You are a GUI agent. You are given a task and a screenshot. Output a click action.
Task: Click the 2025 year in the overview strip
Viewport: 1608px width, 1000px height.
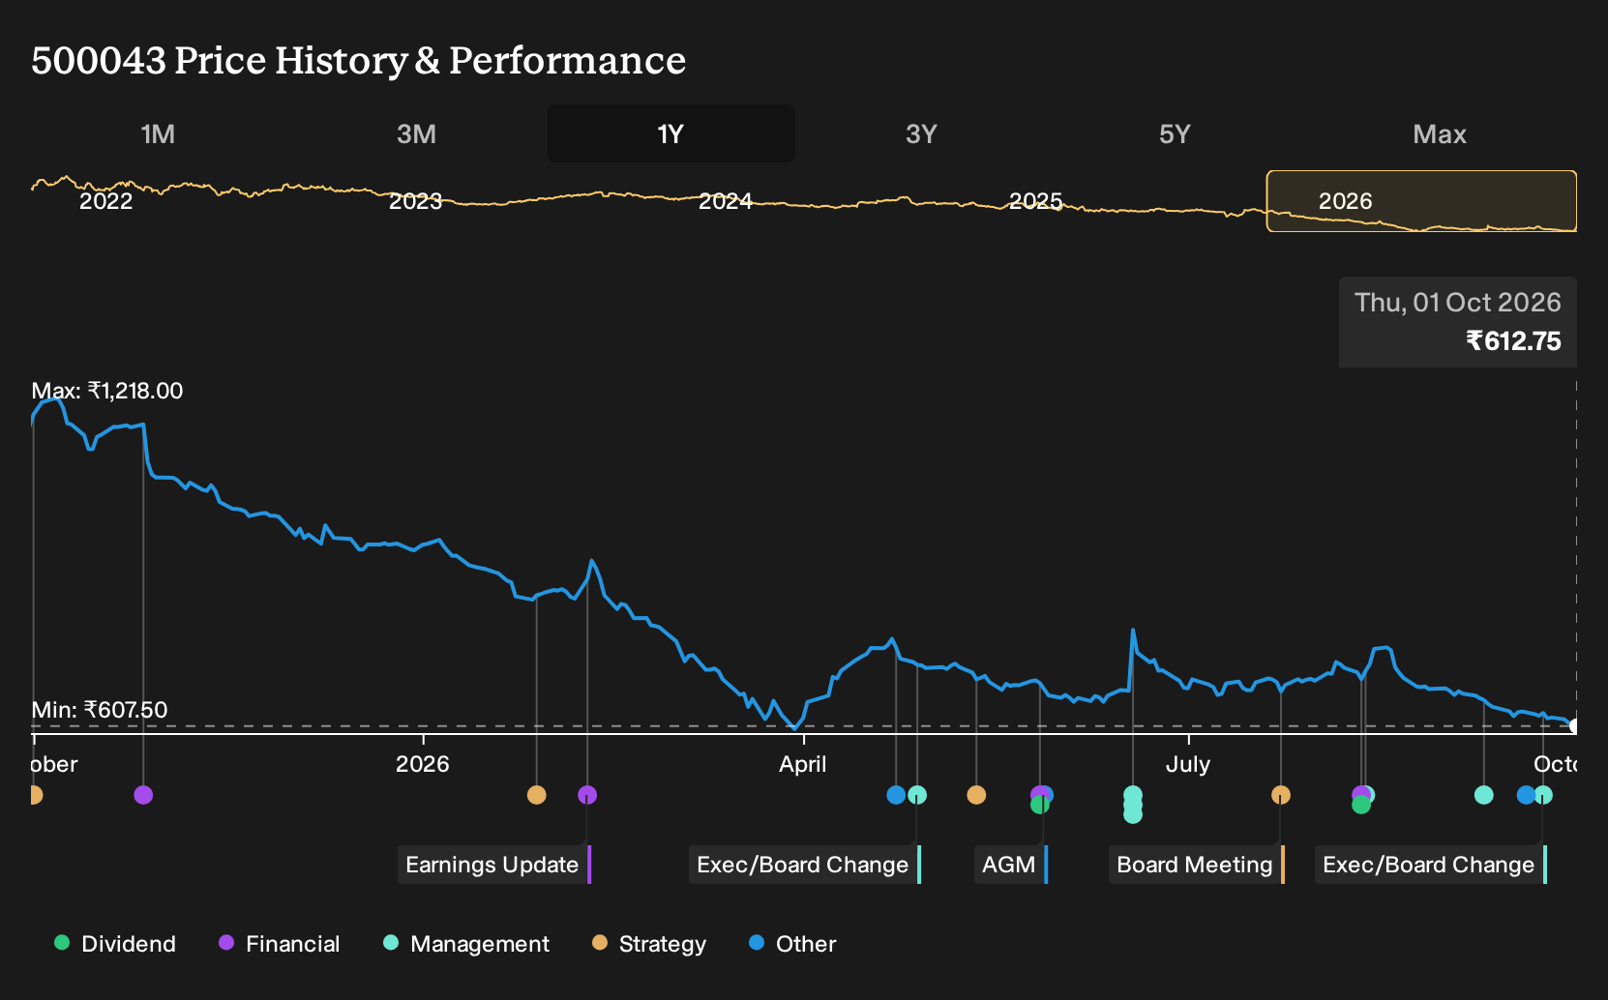coord(1035,201)
